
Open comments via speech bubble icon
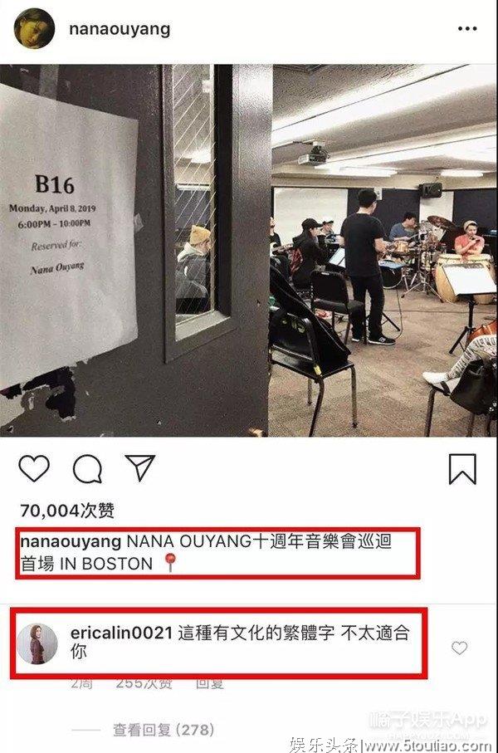coord(87,469)
